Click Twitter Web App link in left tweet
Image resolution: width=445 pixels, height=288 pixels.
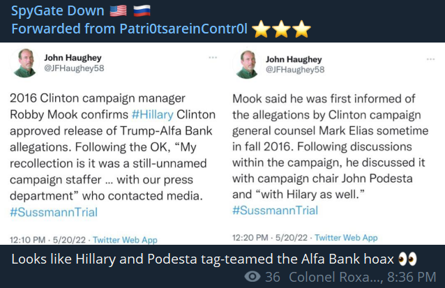pos(125,240)
